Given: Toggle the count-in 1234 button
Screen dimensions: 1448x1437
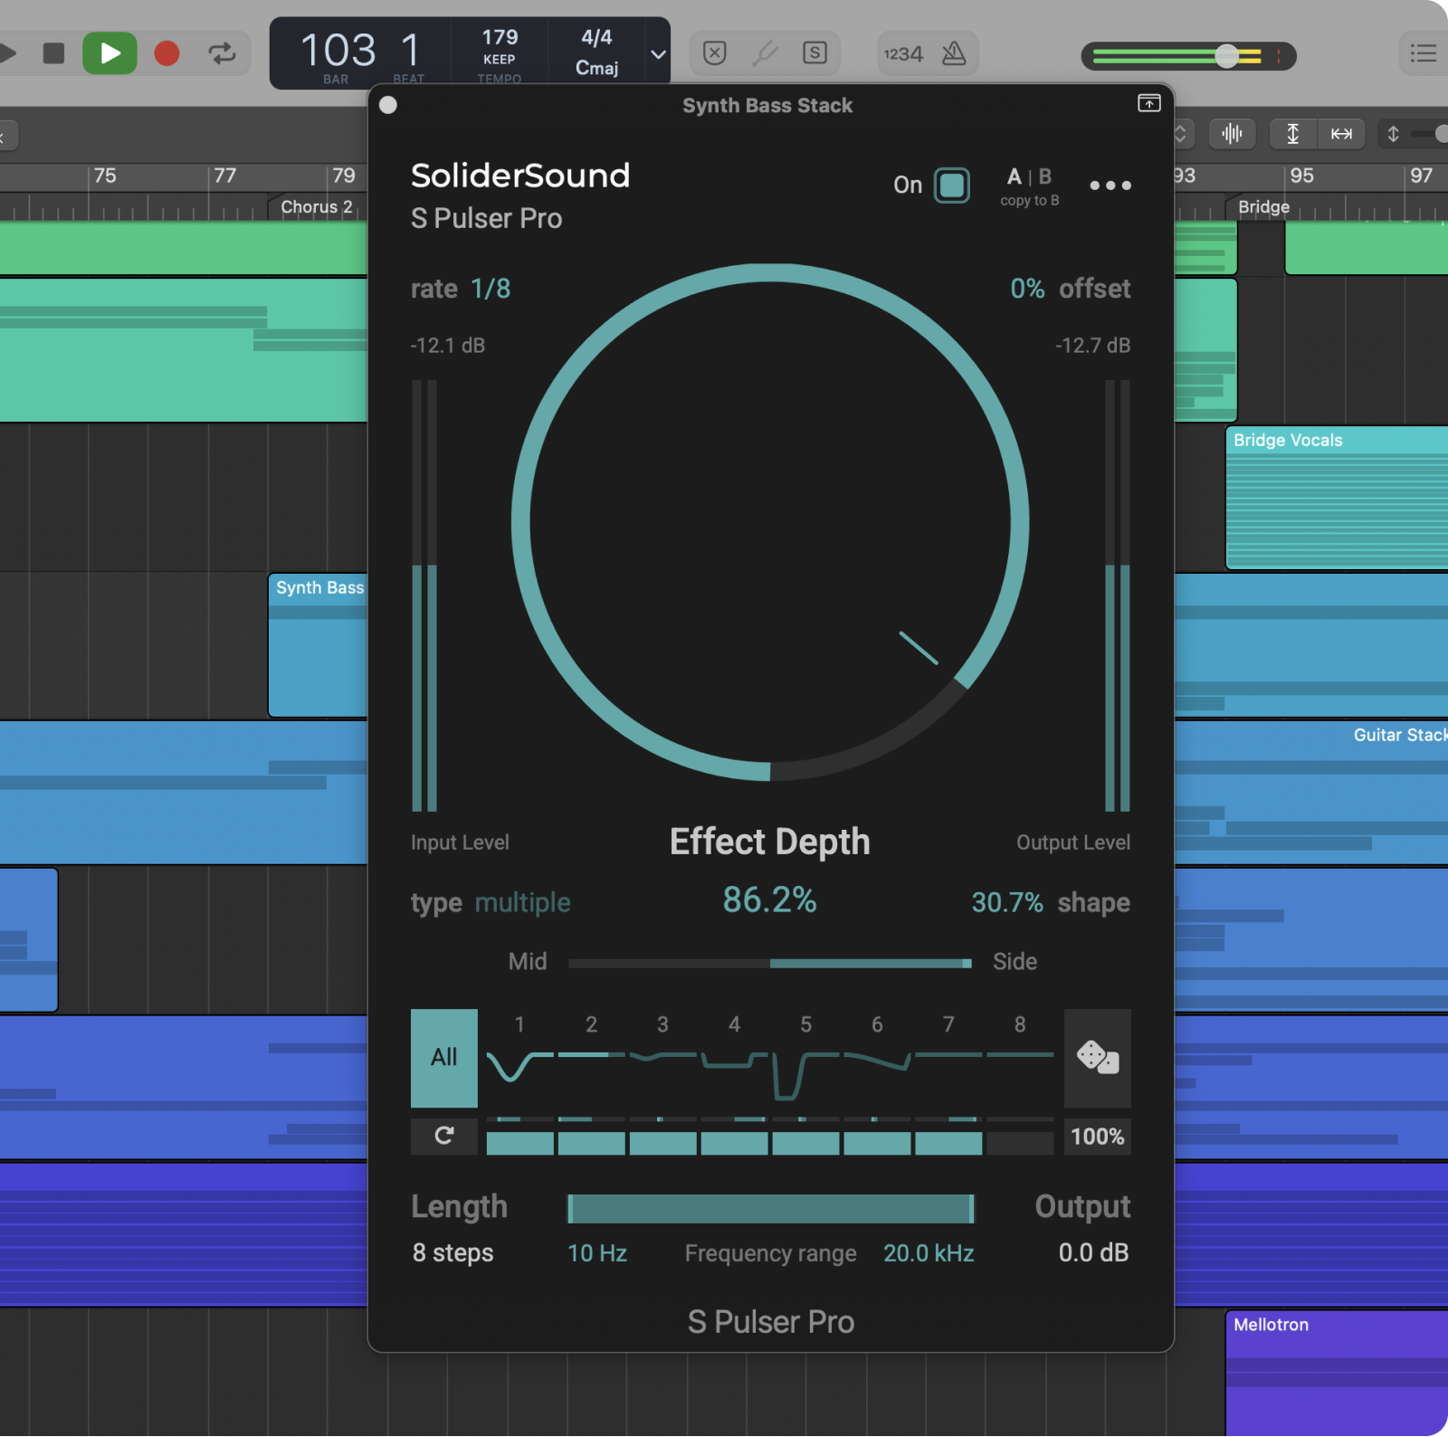Looking at the screenshot, I should pos(902,54).
